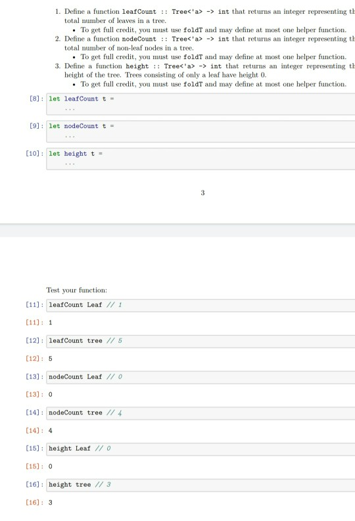
Task: Click the orange output prompt [15]:
Action: (x=35, y=466)
